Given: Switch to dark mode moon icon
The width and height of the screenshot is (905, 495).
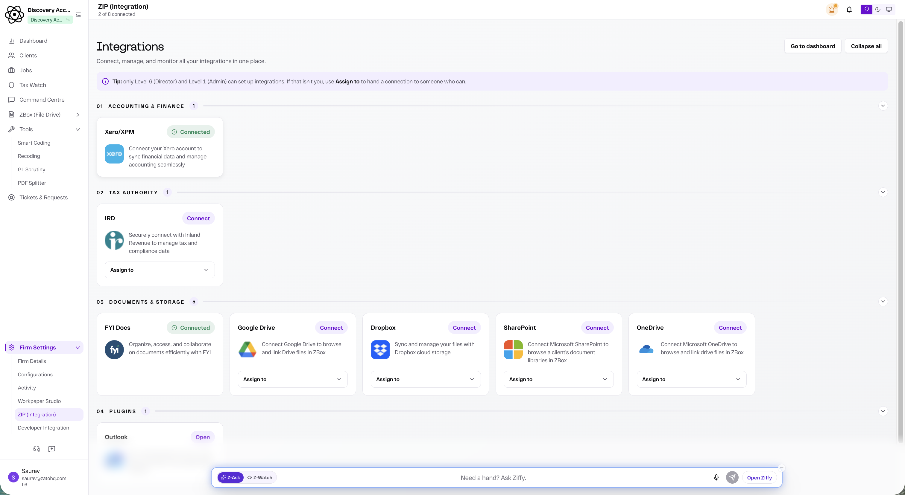Looking at the screenshot, I should coord(877,10).
